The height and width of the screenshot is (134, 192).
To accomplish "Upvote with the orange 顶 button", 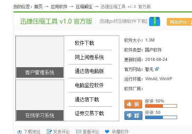I will point(133,104).
